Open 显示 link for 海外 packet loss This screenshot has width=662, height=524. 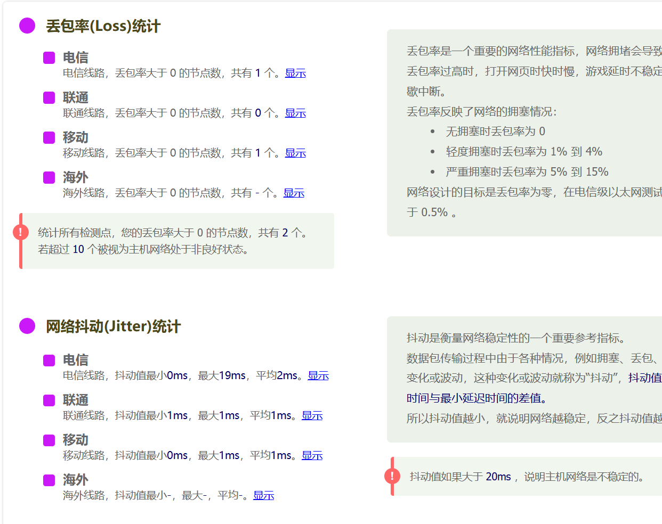294,193
